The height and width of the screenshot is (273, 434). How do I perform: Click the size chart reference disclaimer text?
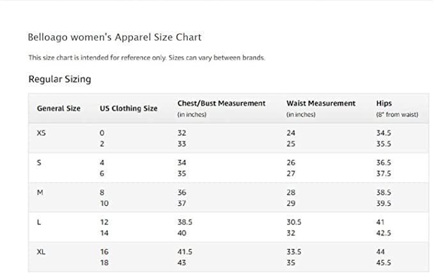[x=146, y=58]
